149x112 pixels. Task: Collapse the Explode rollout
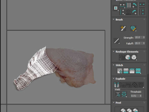click(114, 78)
